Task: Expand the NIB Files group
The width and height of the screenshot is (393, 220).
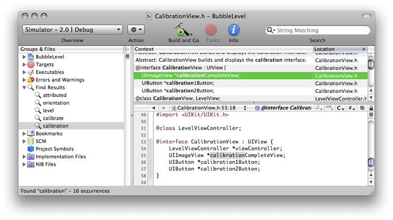Action: (x=24, y=164)
